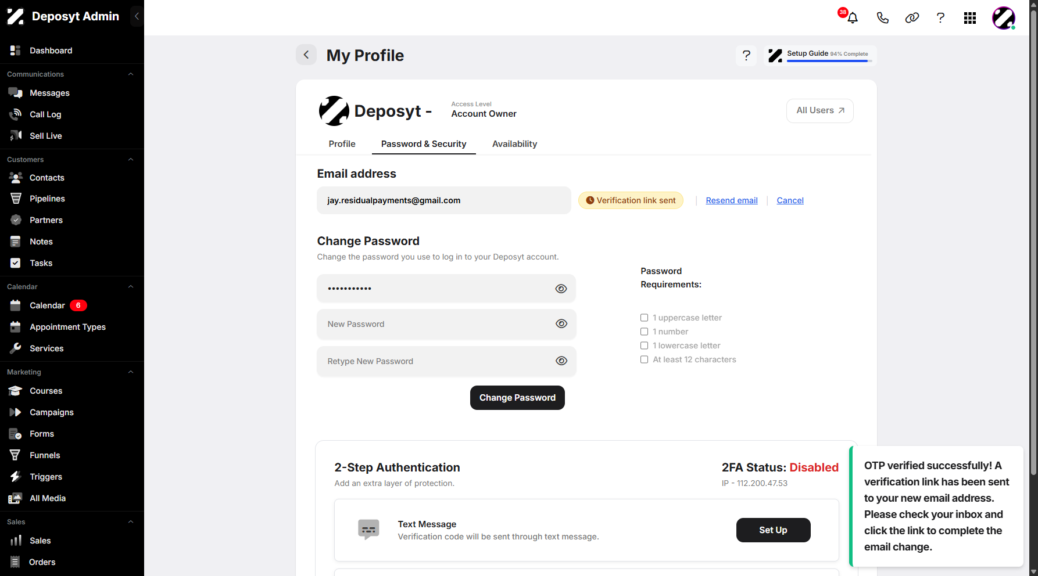Viewport: 1038px width, 576px height.
Task: Open the help question mark in top bar
Action: [940, 18]
